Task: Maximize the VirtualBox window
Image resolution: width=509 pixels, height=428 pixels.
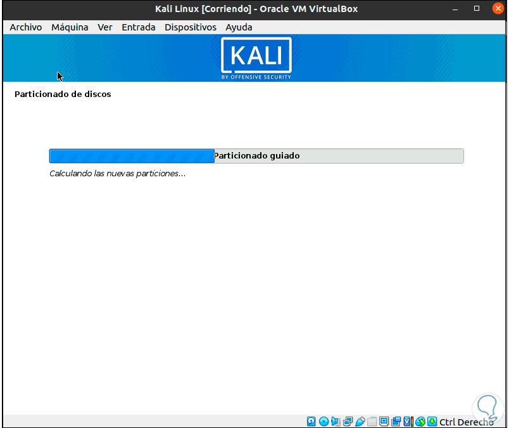Action: 477,8
